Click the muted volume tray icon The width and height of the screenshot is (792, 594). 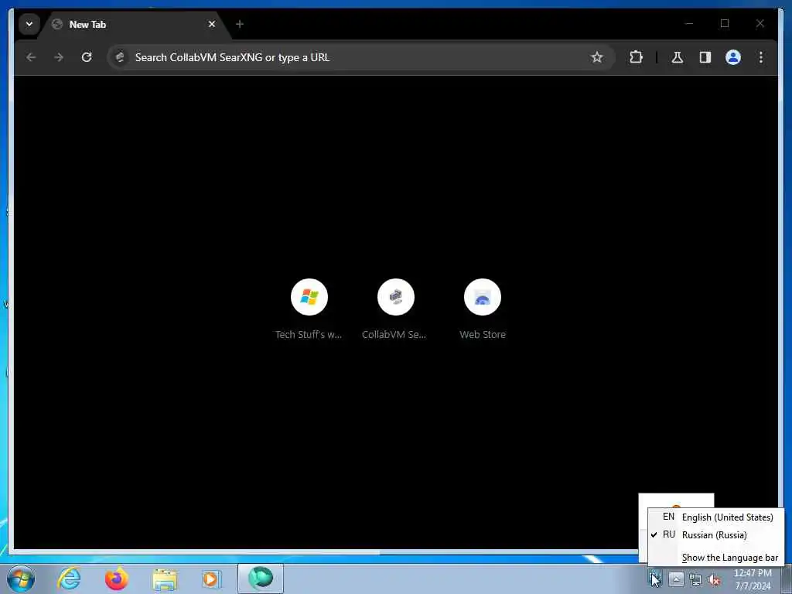714,580
